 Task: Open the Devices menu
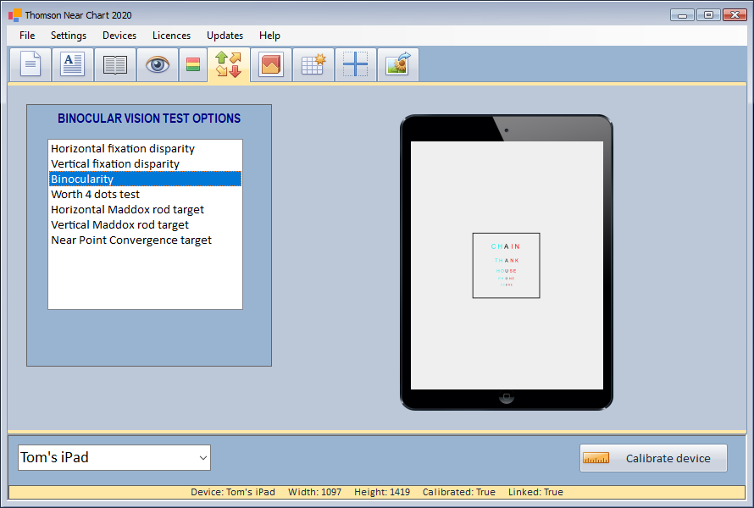pyautogui.click(x=119, y=36)
